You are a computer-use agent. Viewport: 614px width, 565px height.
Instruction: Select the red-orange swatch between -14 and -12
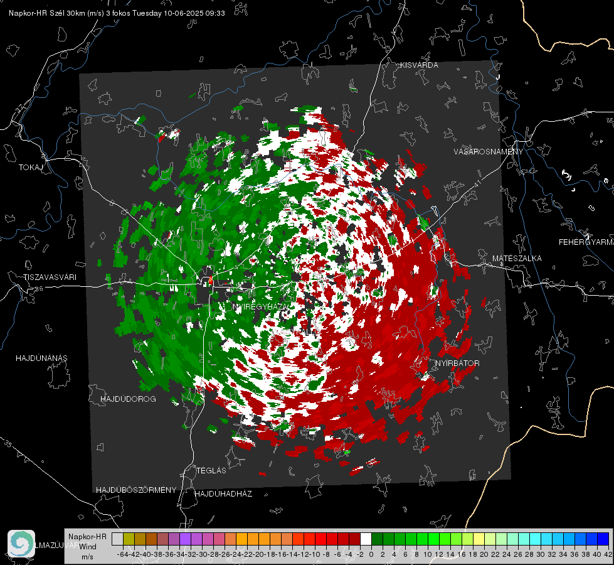coord(298,539)
